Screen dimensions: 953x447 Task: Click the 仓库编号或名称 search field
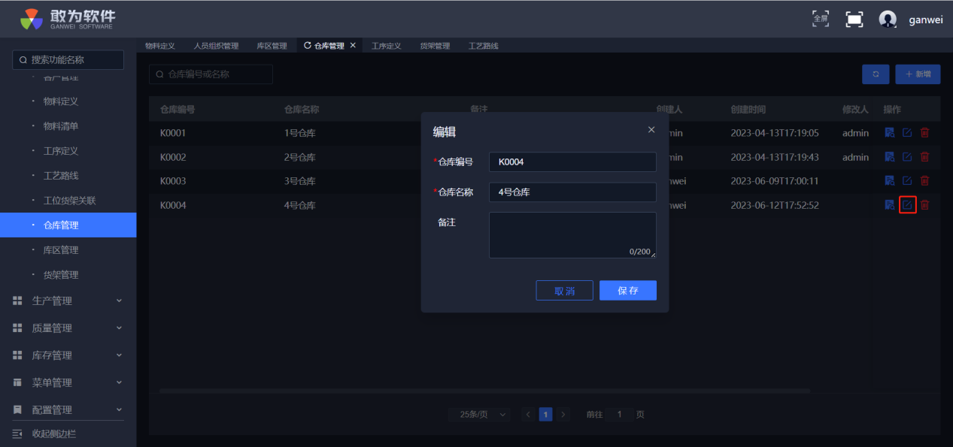211,74
